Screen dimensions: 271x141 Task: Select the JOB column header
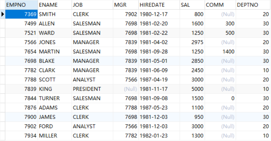[92, 5]
